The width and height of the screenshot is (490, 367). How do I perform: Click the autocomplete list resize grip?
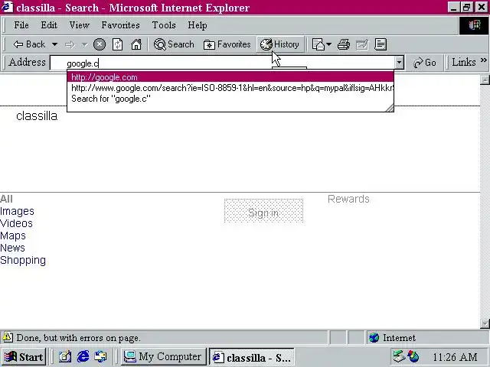click(x=390, y=108)
